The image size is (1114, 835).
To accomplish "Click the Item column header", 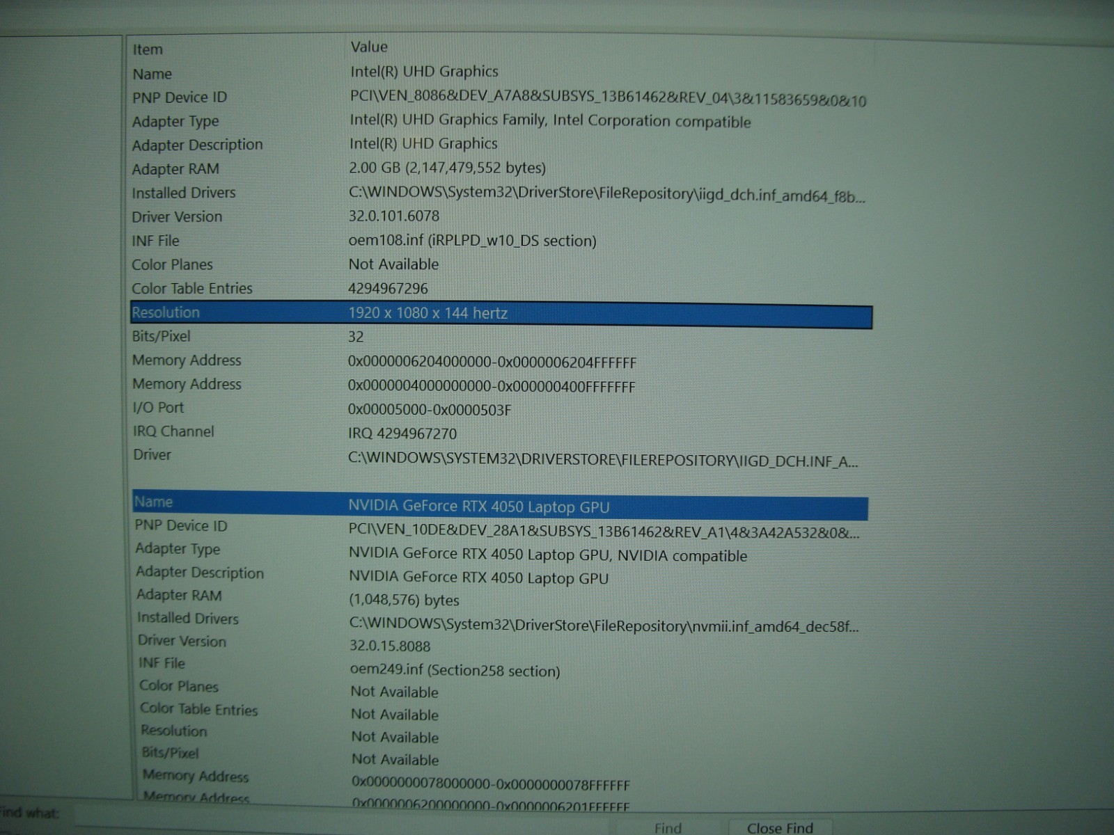I will [148, 49].
